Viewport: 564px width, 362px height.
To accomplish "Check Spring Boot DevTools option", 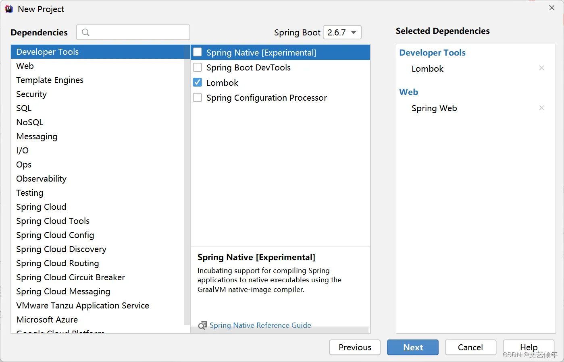I will pyautogui.click(x=198, y=67).
